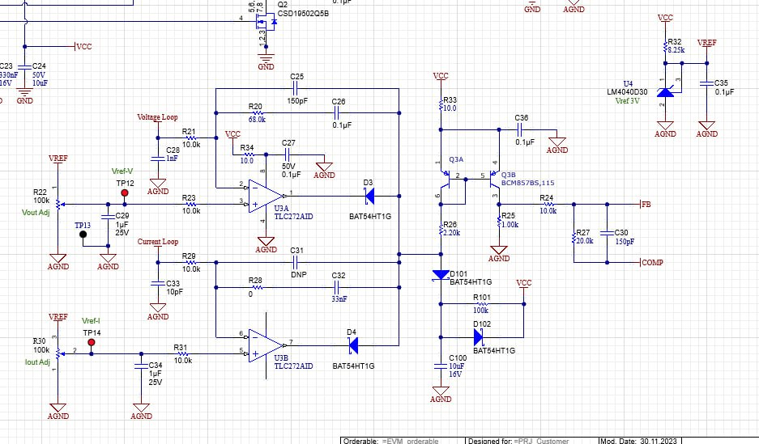
Task: Click the C26 capacitor symbol
Action: click(x=337, y=113)
